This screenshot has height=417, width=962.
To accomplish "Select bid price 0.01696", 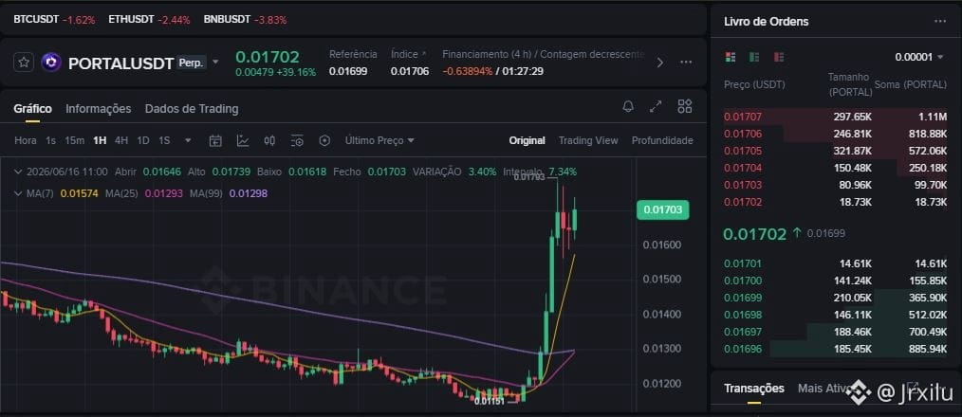I will (x=742, y=349).
